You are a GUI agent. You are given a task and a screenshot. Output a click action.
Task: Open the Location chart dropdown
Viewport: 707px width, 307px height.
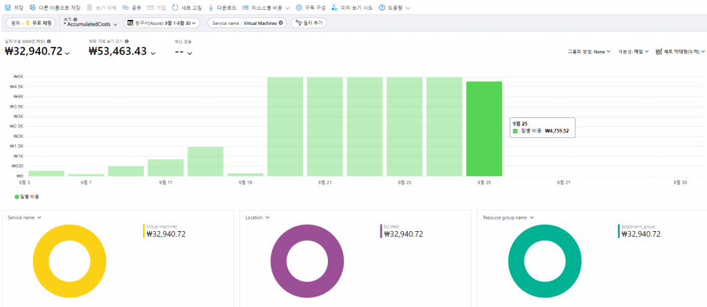point(257,217)
